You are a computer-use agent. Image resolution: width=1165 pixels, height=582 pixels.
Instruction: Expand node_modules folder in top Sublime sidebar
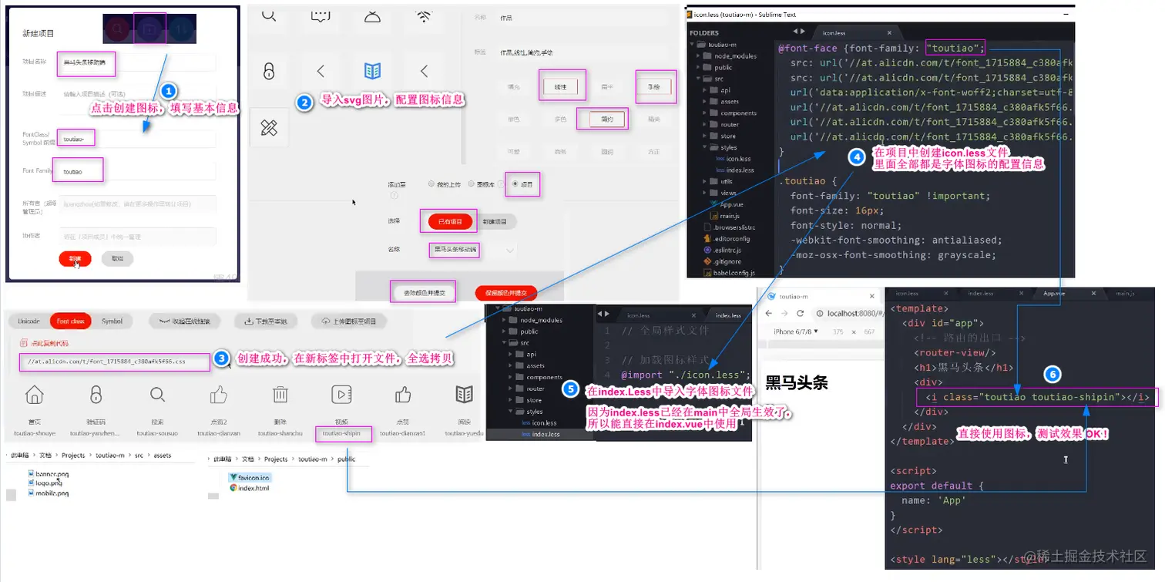pyautogui.click(x=700, y=56)
